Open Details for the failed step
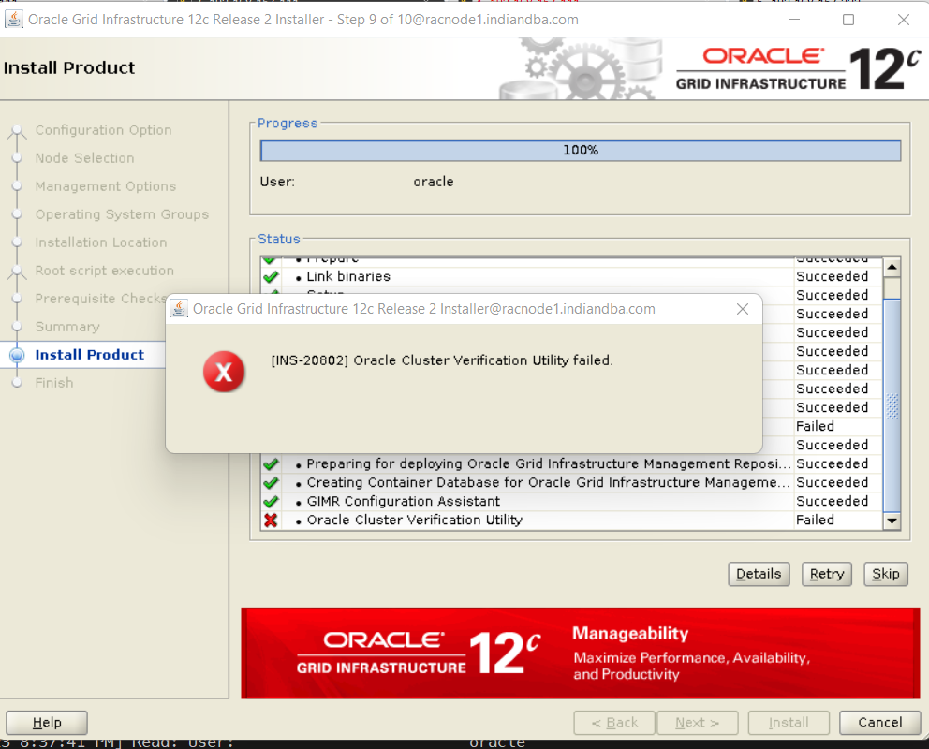 (x=759, y=574)
